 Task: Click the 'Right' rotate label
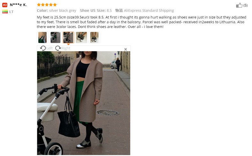coord(66,48)
